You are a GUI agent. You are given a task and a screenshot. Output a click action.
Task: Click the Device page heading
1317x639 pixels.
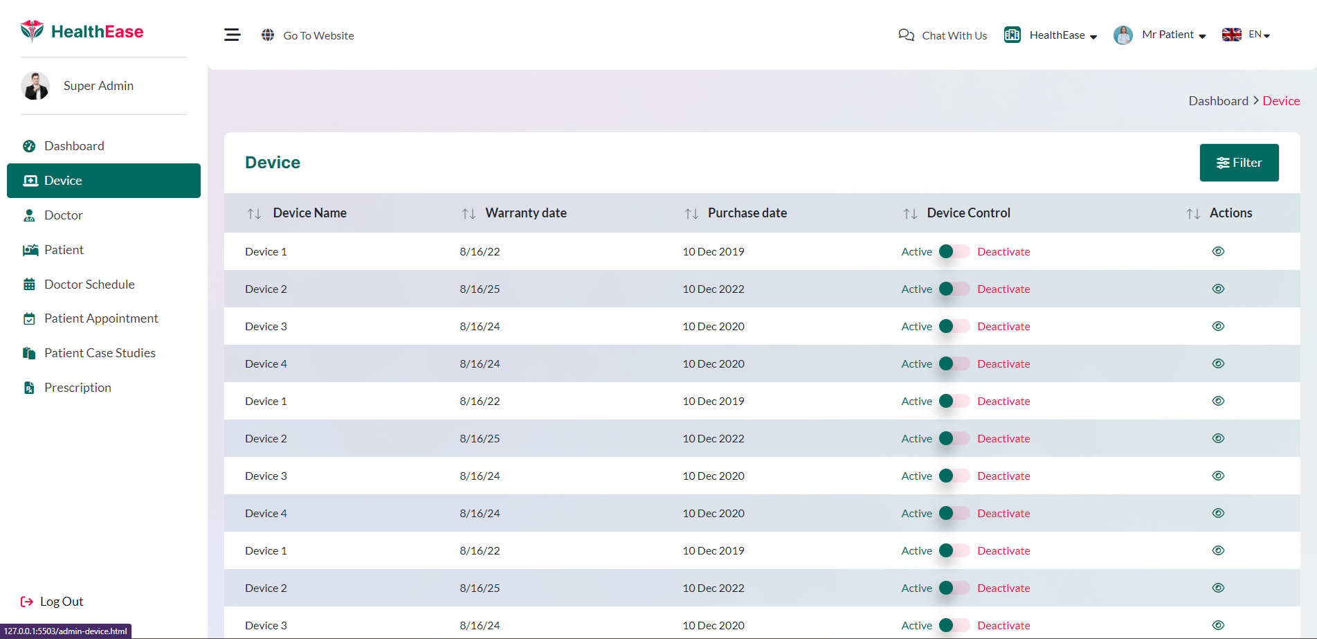(273, 163)
